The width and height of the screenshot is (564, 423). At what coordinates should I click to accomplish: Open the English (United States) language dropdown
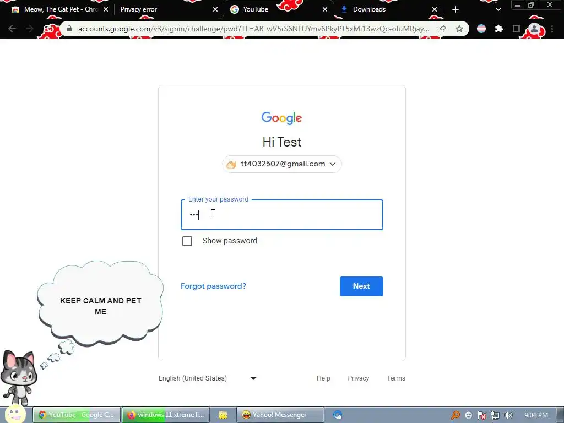point(208,378)
